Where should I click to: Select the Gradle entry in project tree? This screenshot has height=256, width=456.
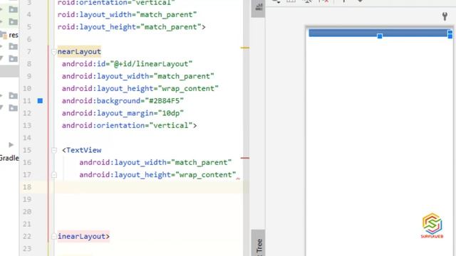pos(9,158)
